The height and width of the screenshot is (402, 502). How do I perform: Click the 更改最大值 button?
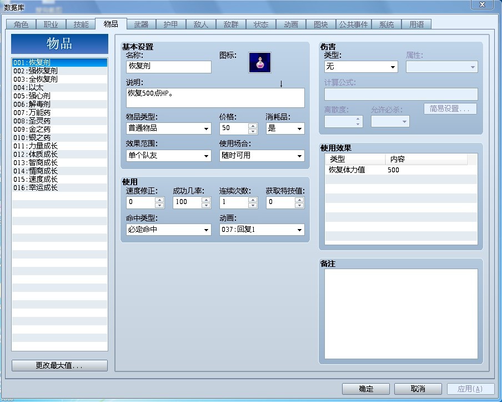[x=59, y=365]
